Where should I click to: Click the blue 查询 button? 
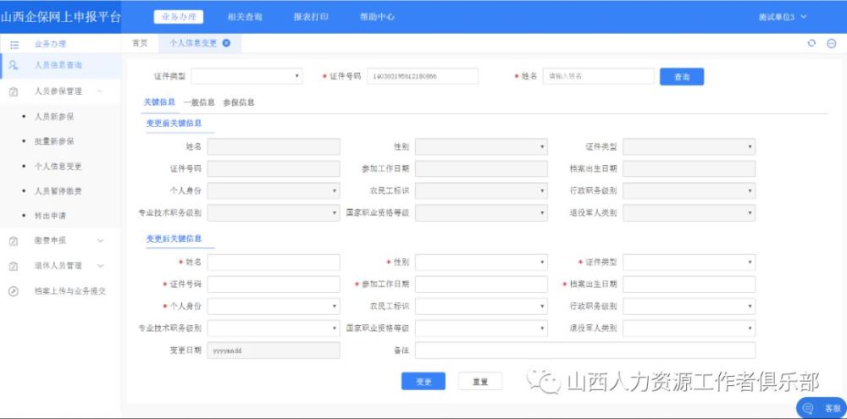point(682,77)
